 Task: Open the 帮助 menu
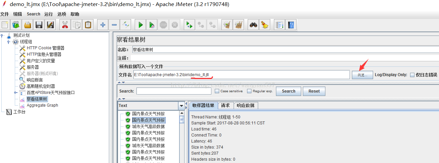(x=75, y=14)
